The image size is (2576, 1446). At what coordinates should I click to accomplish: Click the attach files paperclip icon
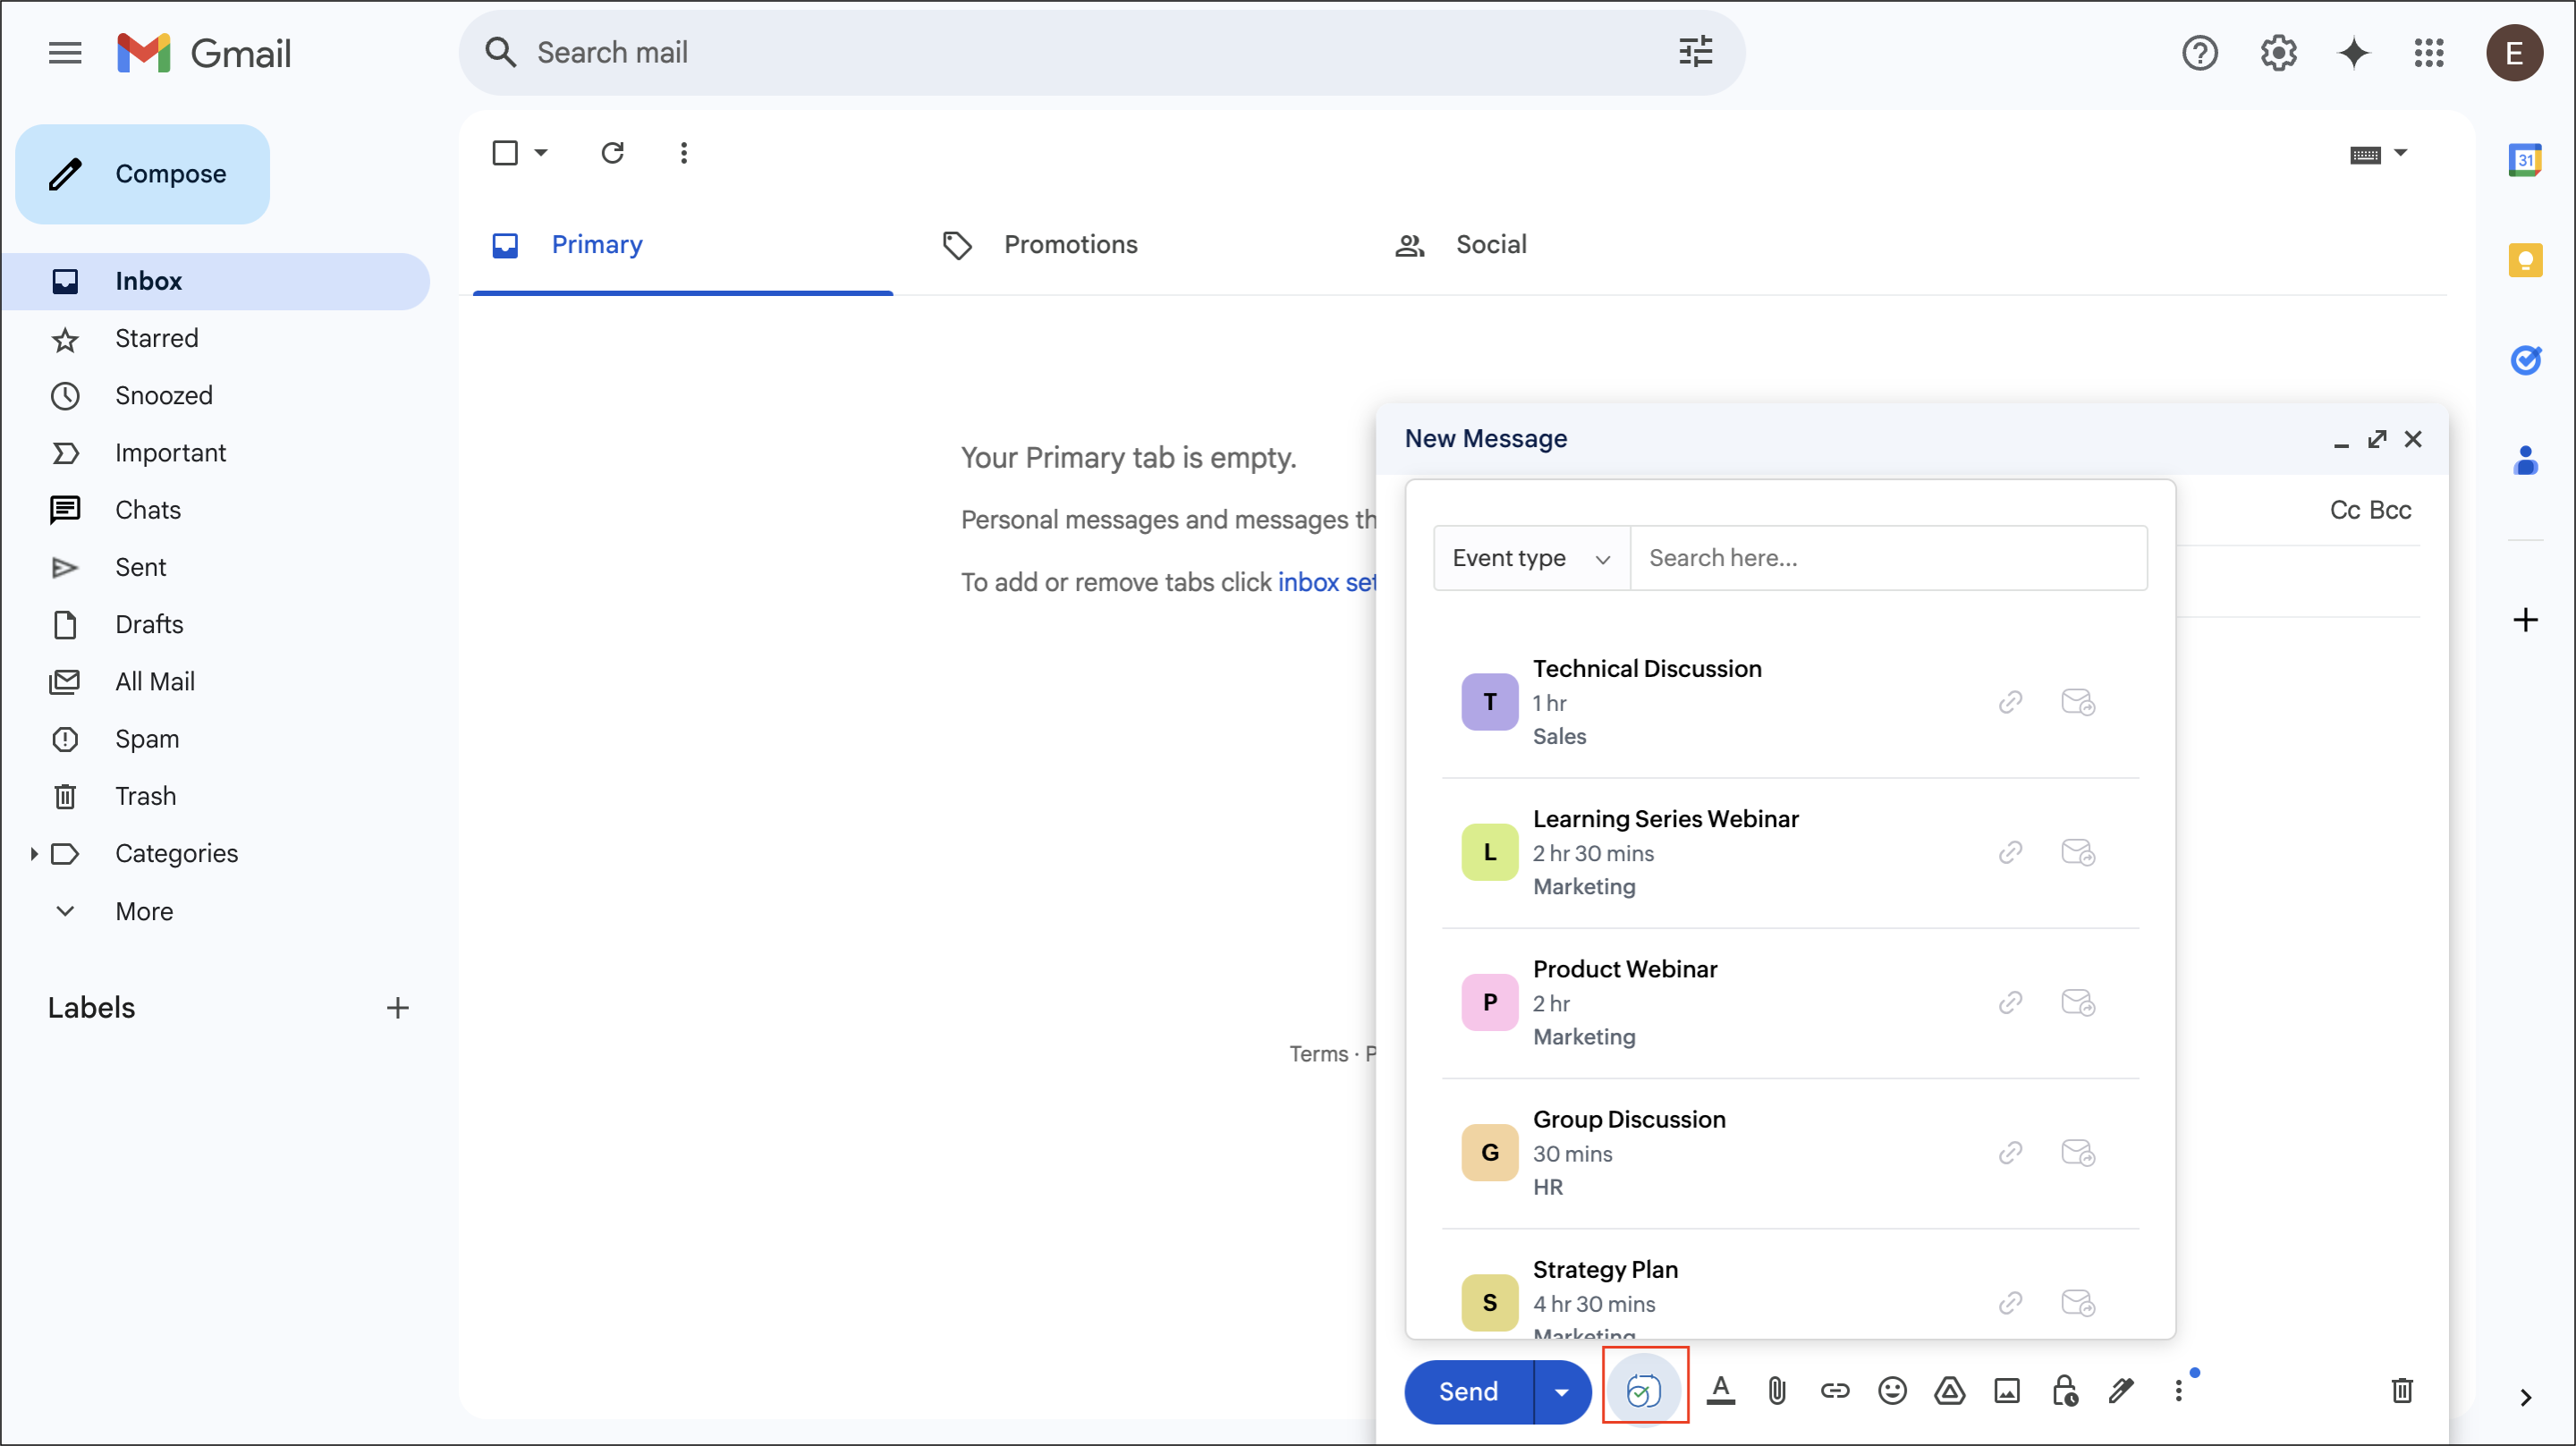pos(1776,1390)
